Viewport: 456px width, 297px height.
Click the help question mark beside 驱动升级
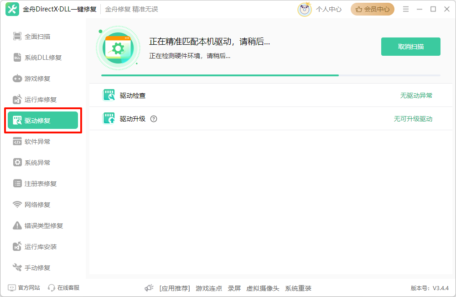pos(154,118)
